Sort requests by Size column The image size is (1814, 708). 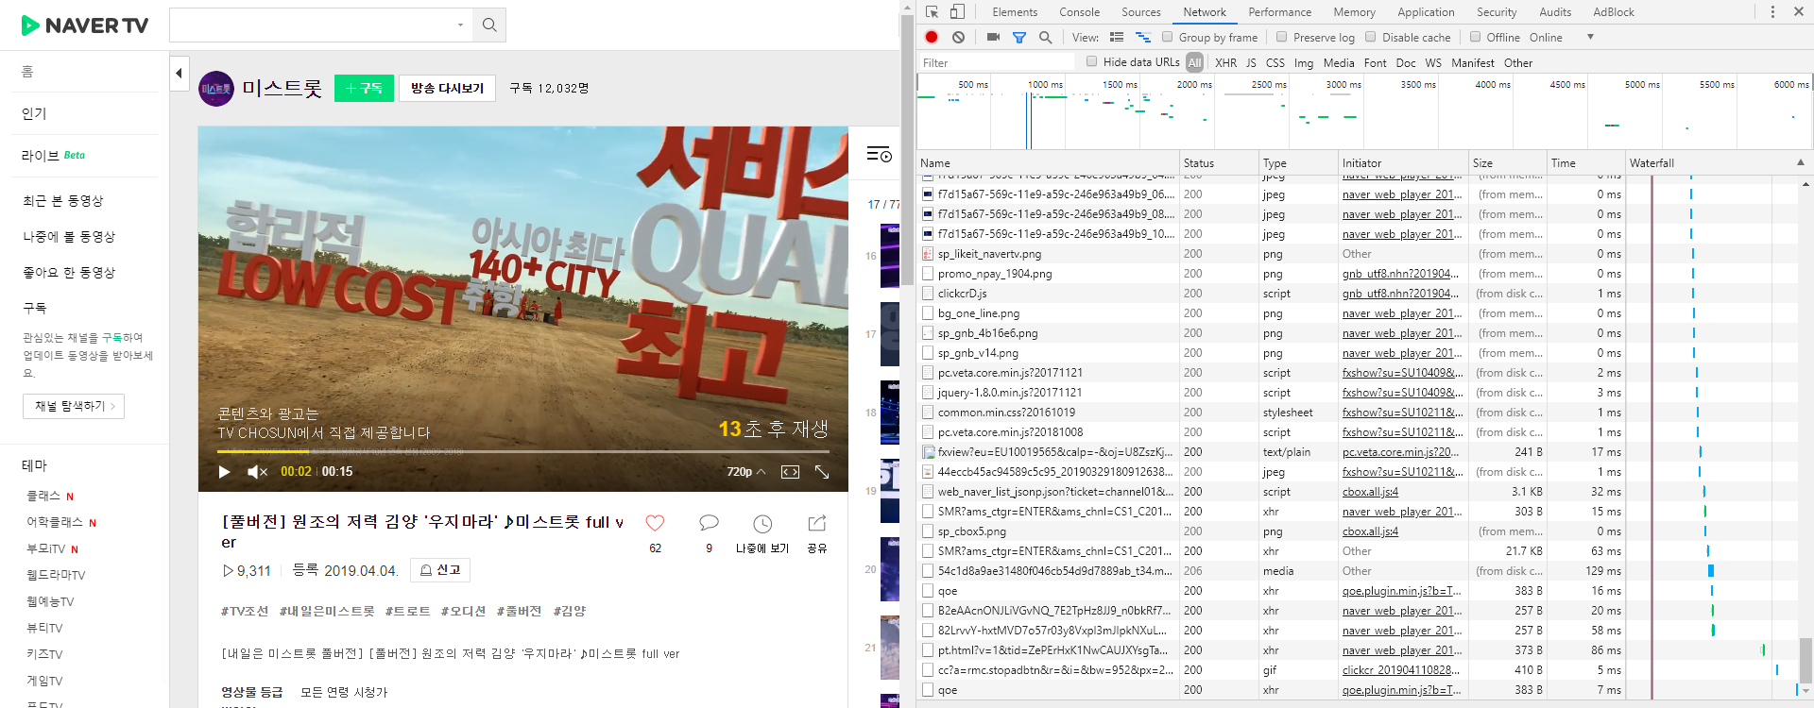click(x=1507, y=163)
